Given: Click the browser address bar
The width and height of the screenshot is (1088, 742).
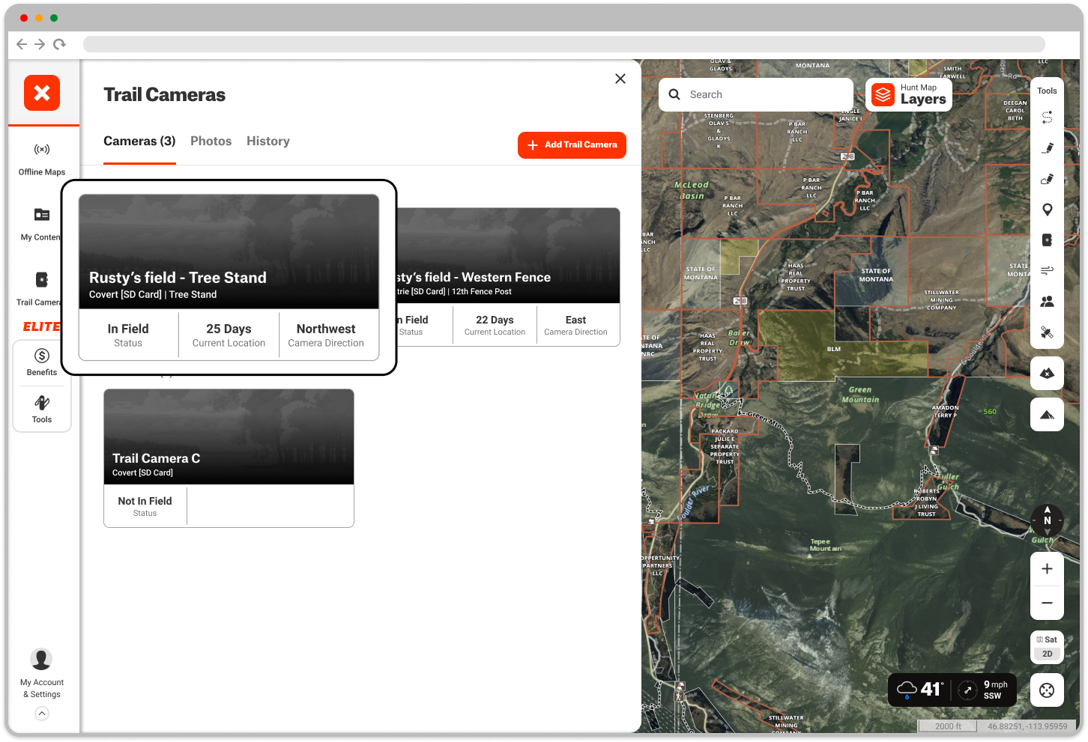Looking at the screenshot, I should 563,44.
